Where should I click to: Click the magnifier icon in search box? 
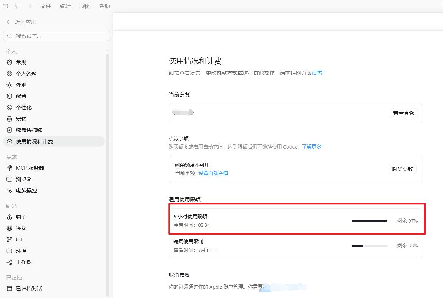(9, 36)
